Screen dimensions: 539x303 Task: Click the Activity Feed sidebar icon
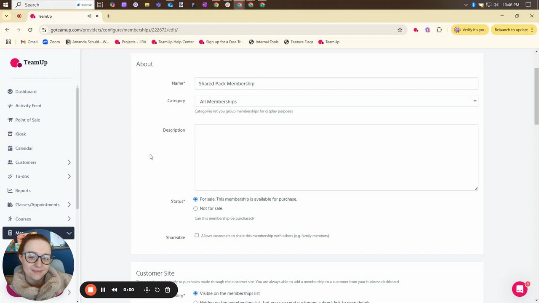(x=10, y=106)
